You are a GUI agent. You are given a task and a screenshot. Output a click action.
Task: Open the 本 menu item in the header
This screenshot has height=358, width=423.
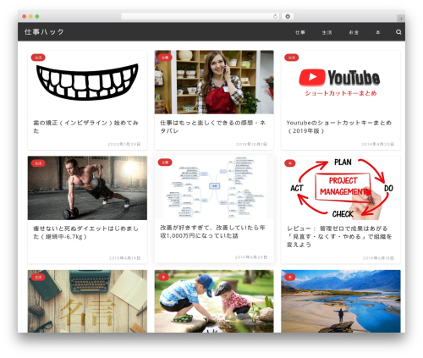coord(377,32)
